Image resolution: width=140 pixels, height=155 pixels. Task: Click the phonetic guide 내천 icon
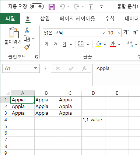(130, 44)
